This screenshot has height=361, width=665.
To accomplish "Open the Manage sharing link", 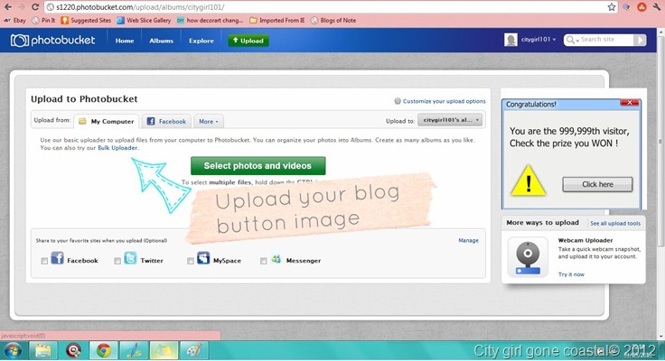I will [x=468, y=240].
